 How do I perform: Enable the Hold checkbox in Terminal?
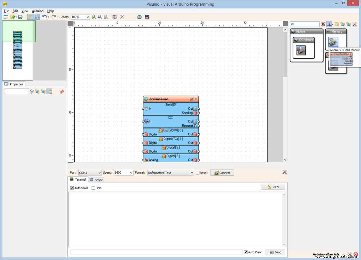(x=93, y=188)
